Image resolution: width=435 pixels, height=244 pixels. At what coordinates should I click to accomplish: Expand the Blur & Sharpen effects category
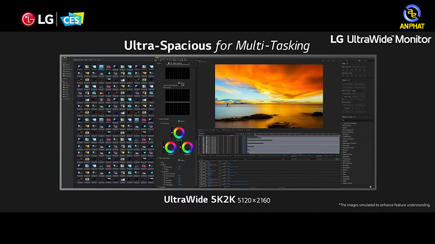[342, 130]
